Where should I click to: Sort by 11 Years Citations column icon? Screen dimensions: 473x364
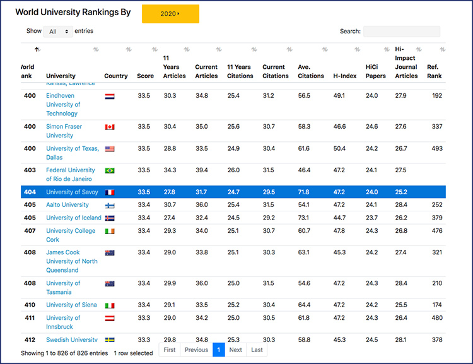pos(254,49)
